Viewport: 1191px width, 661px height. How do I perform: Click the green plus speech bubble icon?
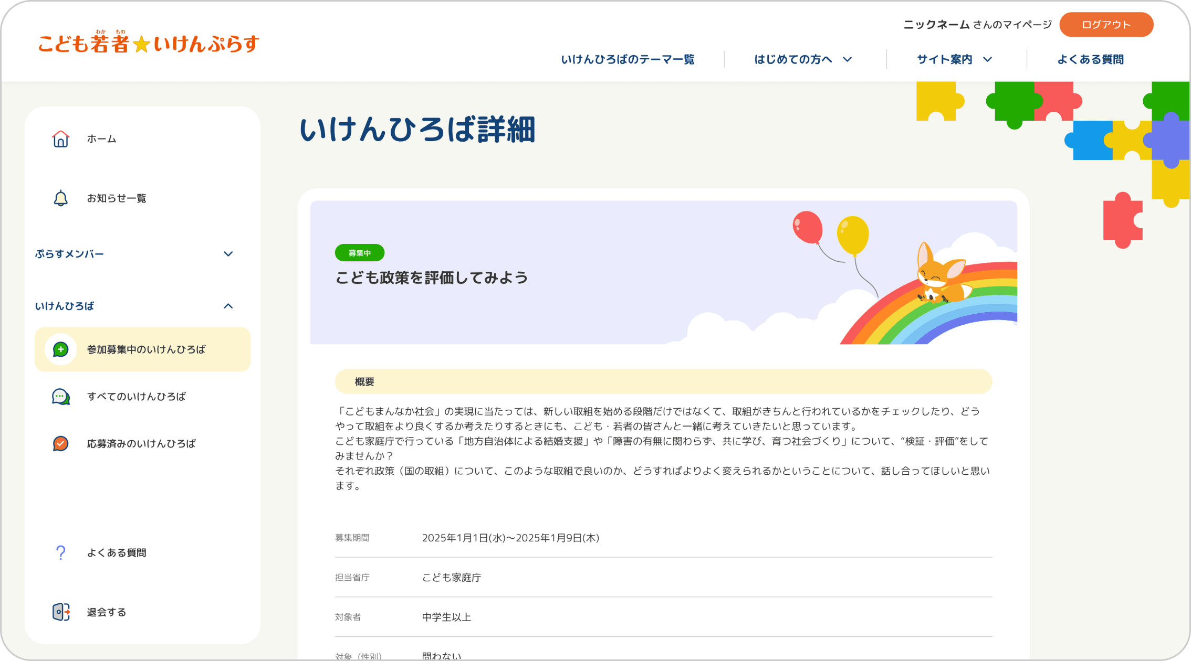(61, 349)
